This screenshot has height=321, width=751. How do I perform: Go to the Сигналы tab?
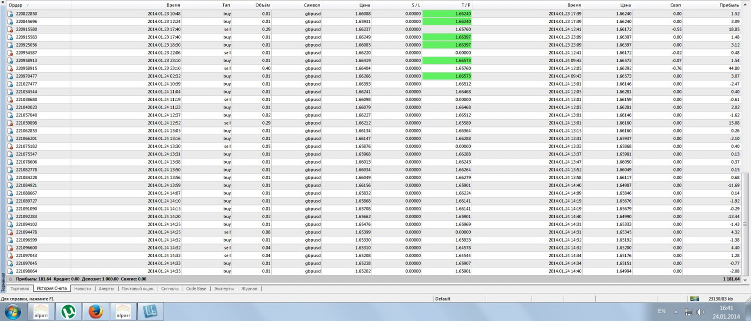tap(170, 288)
